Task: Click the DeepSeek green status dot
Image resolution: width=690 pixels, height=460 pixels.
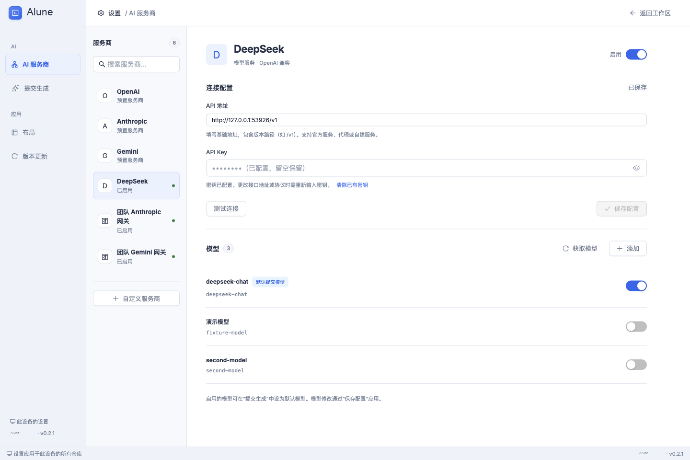Action: pos(173,186)
